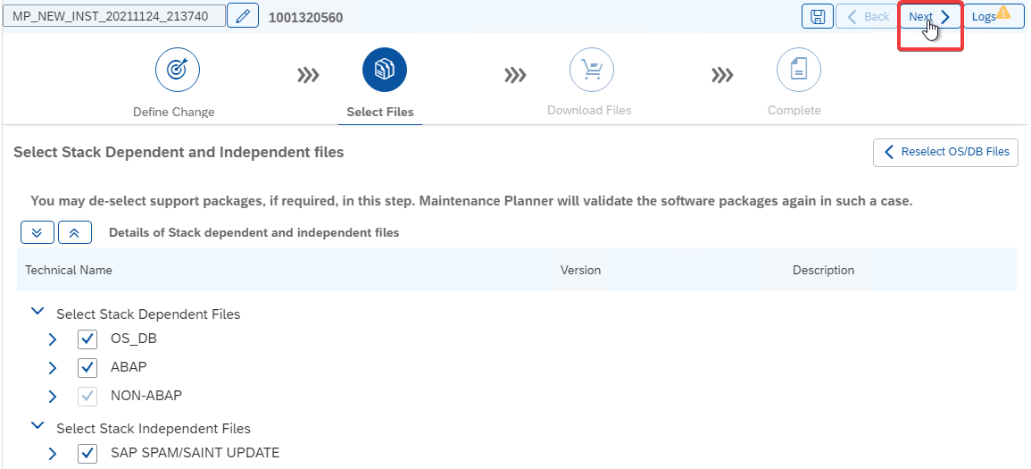Expand the OS_DB row

(x=53, y=339)
